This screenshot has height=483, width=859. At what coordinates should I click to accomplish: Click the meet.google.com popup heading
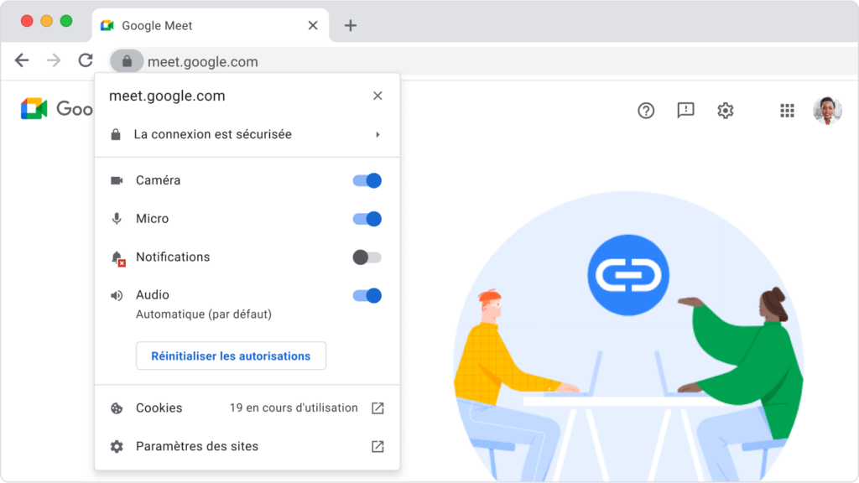(167, 96)
